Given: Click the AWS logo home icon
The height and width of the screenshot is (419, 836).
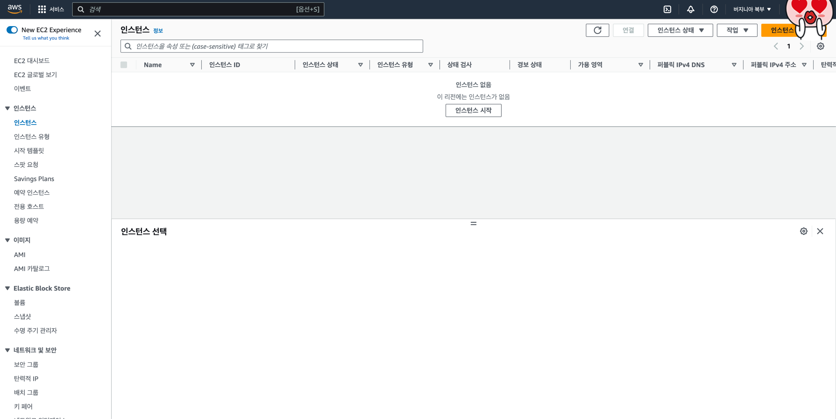Looking at the screenshot, I should (x=14, y=9).
